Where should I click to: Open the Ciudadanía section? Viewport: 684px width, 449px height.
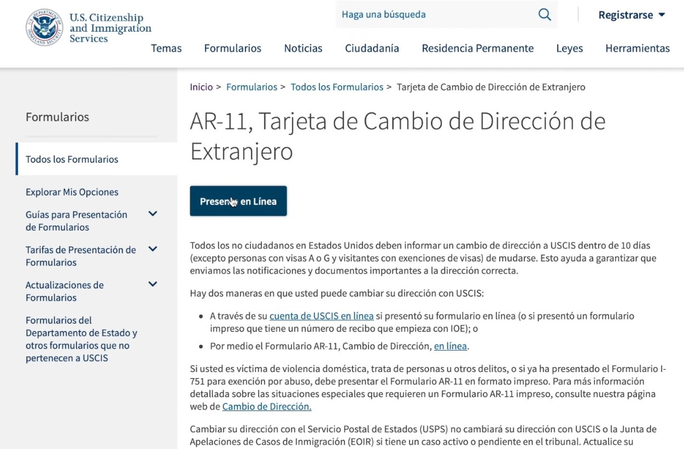(x=372, y=49)
